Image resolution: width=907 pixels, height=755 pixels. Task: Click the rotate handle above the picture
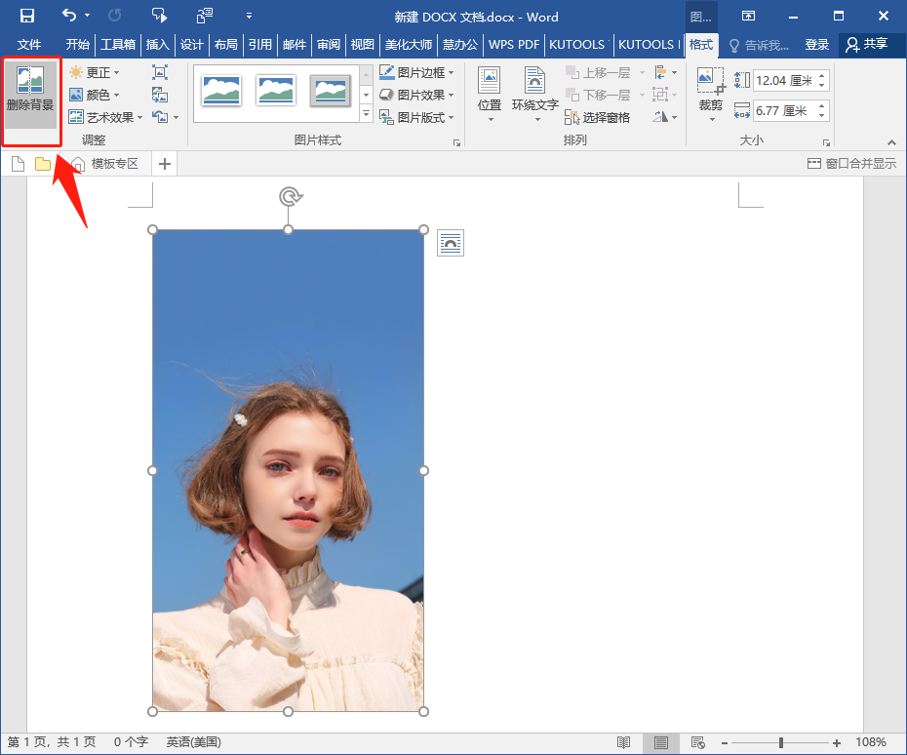tap(291, 197)
